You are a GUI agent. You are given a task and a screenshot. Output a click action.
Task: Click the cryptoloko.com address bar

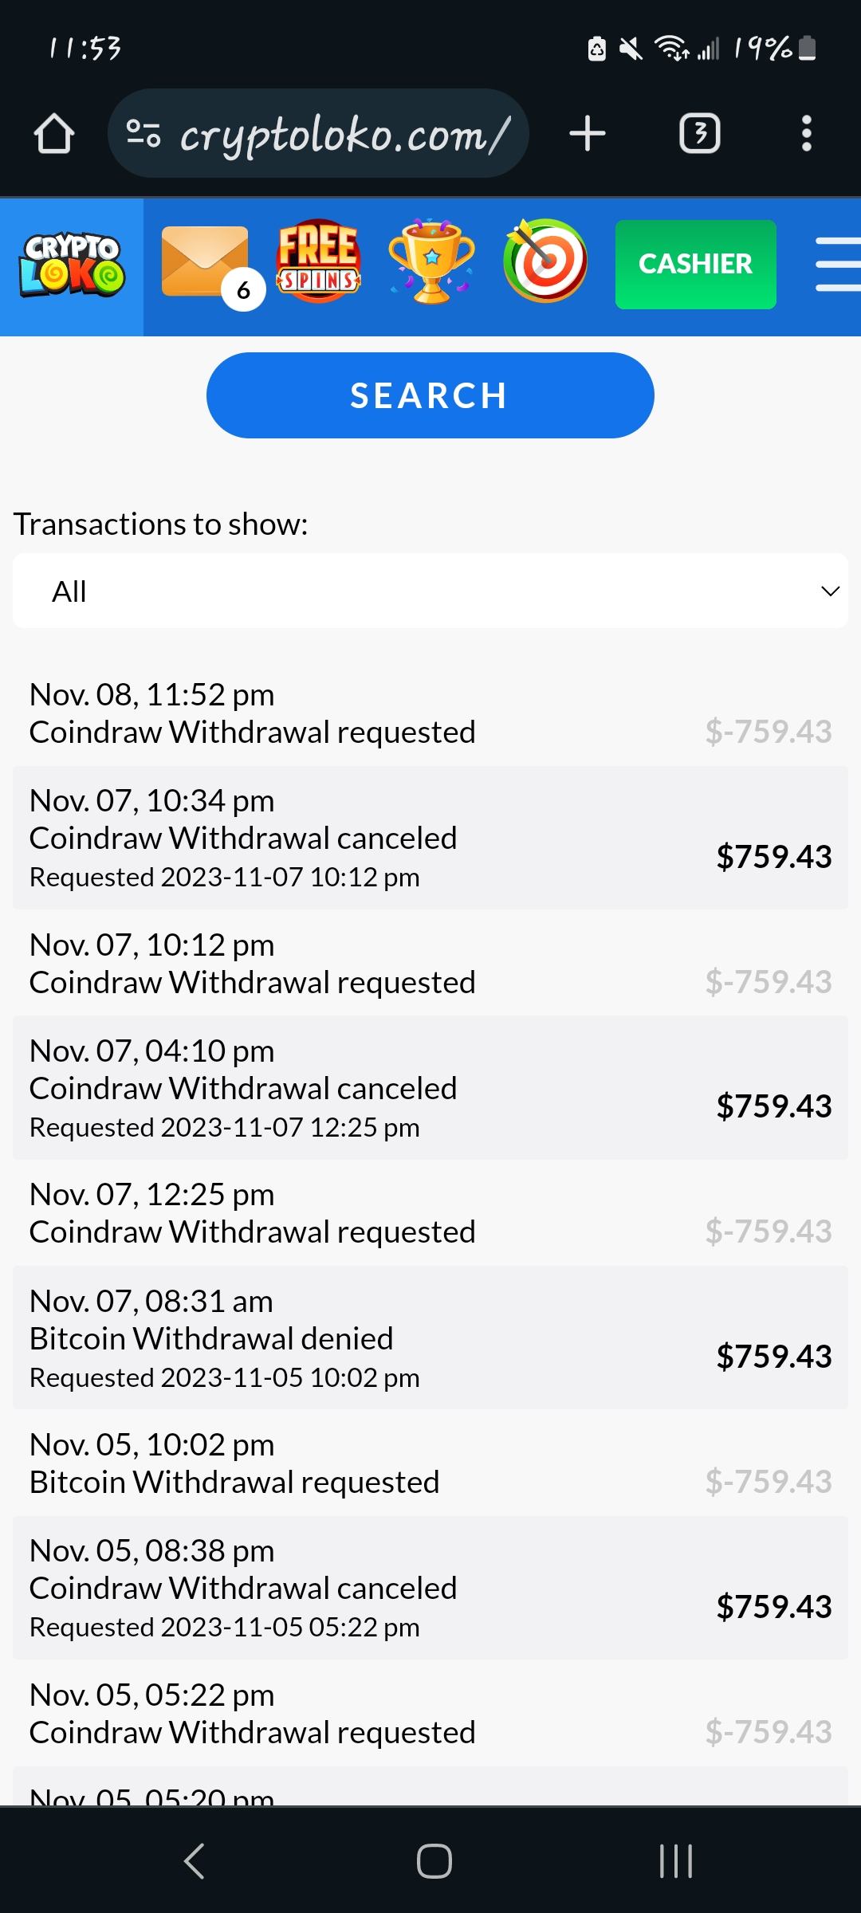pos(343,135)
